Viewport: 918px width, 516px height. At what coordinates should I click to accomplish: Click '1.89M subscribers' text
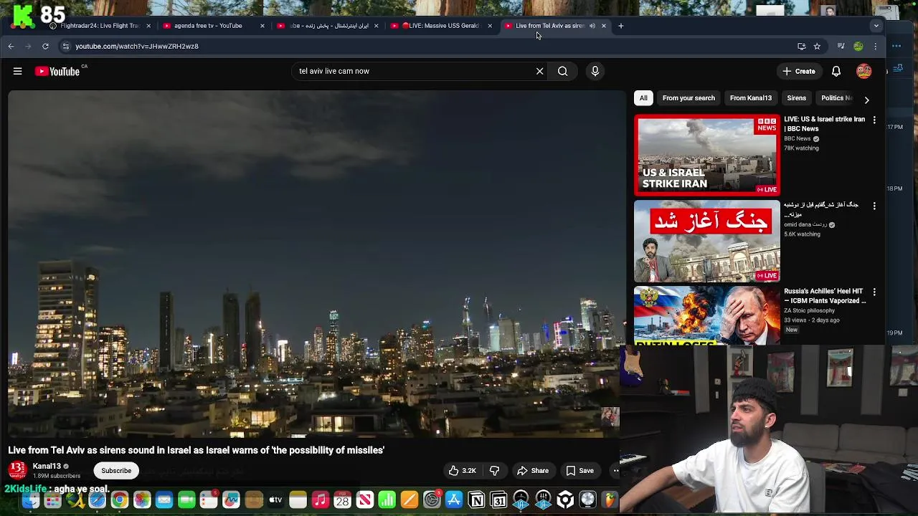(57, 476)
